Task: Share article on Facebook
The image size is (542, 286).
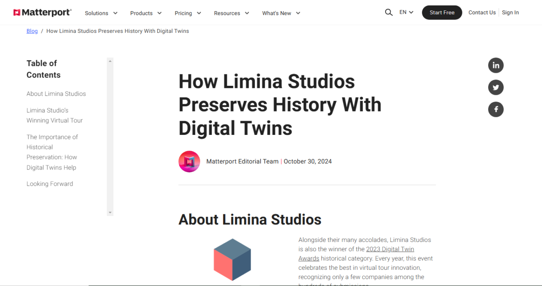Action: [x=496, y=109]
